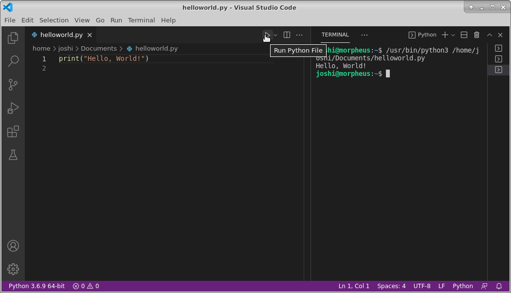Open the new terminal profile dropdown
511x293 pixels.
(x=453, y=35)
